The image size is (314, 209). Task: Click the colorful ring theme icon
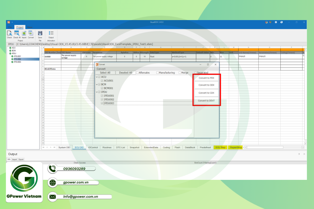click(x=266, y=22)
